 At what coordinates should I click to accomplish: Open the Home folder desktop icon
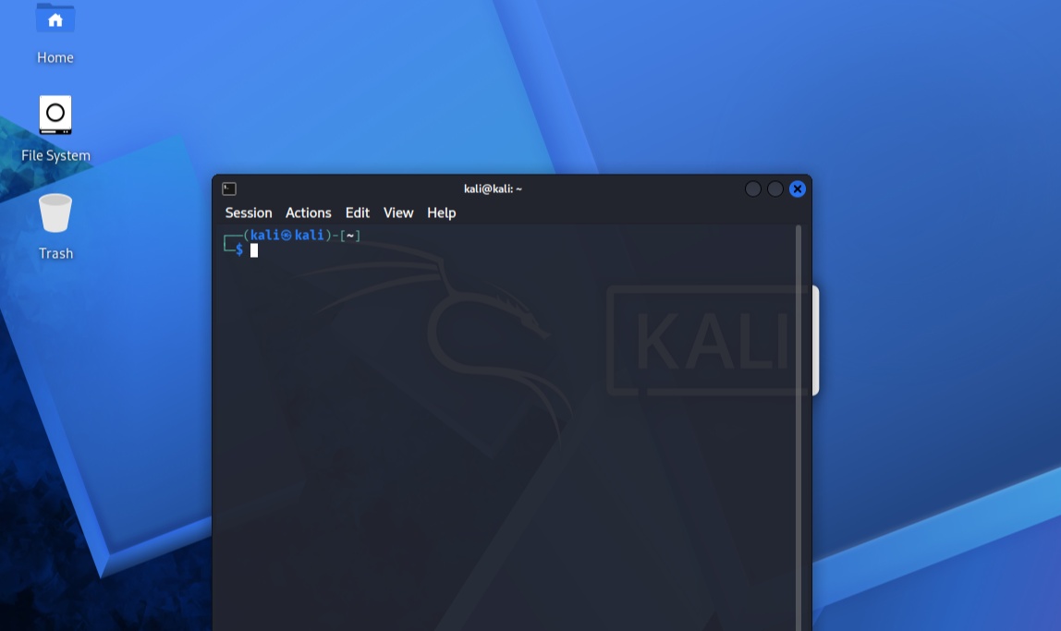55,18
